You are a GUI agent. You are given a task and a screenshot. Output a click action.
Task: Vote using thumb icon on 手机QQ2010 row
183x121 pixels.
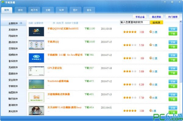point(151,32)
